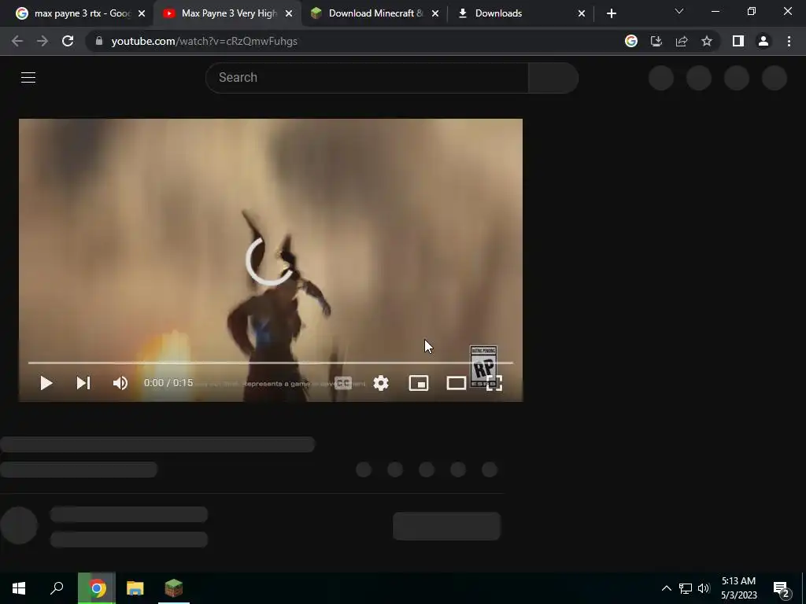Share this page icon

pyautogui.click(x=682, y=41)
